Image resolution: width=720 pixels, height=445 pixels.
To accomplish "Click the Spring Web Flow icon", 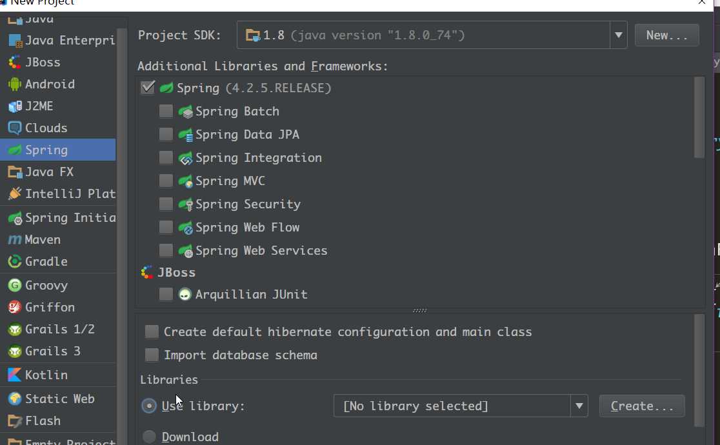I will pyautogui.click(x=186, y=228).
